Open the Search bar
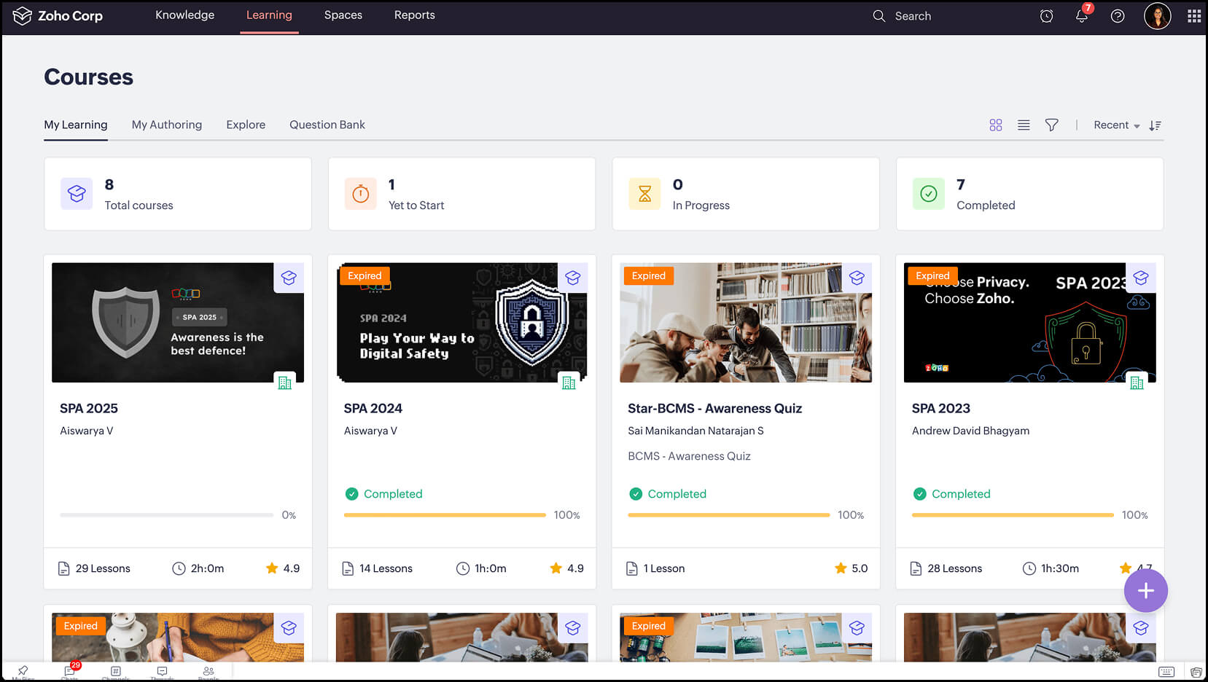This screenshot has height=682, width=1208. (904, 15)
